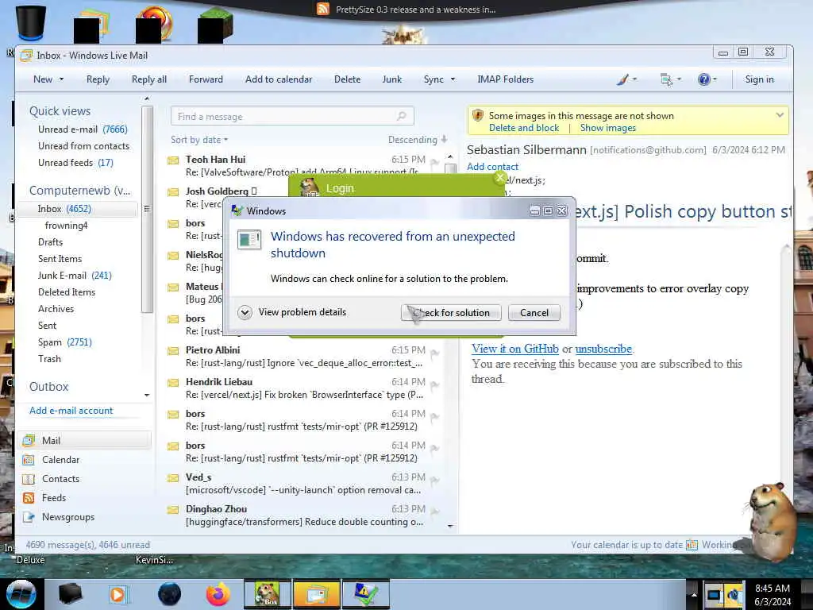Open the Sync dropdown arrow
The image size is (813, 610).
pyautogui.click(x=453, y=79)
